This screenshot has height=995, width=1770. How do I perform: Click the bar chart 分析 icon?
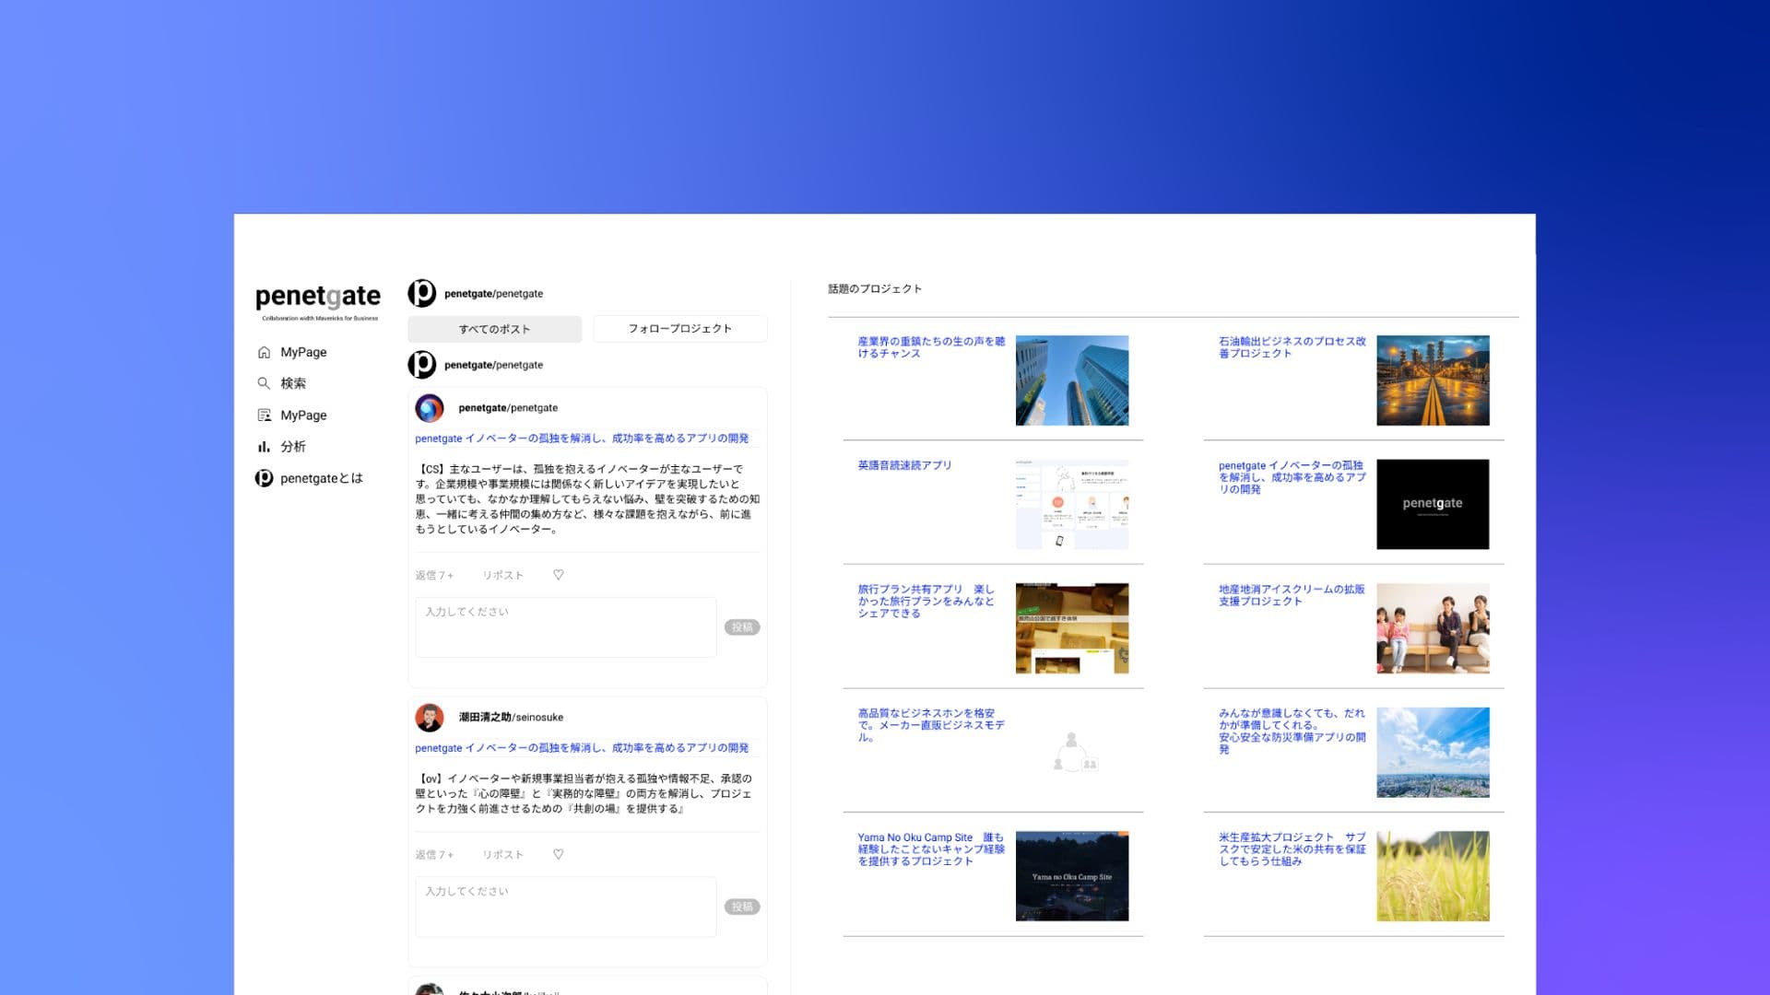coord(264,447)
